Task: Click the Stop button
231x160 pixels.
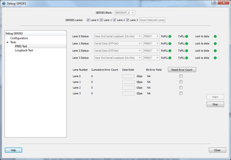Action: coord(215,105)
